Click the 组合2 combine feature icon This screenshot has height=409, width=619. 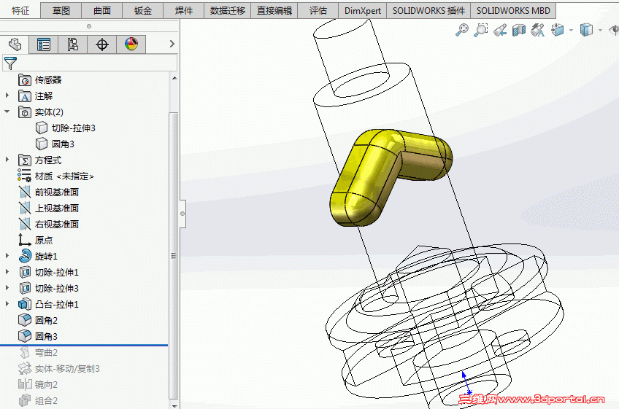click(25, 400)
